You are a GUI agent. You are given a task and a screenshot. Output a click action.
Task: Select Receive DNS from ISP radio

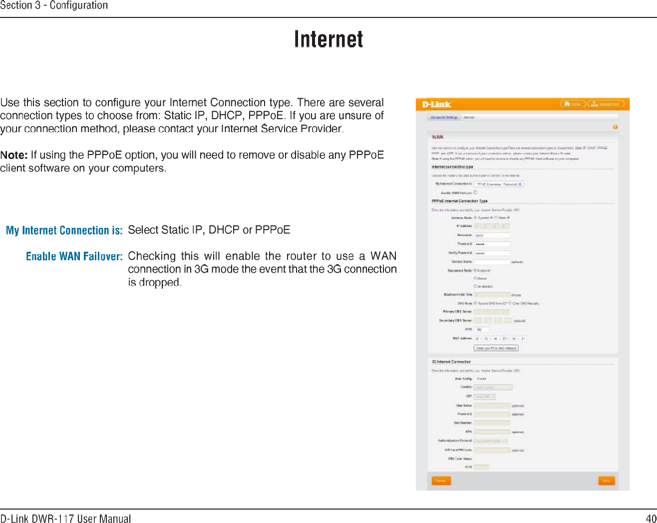(476, 303)
